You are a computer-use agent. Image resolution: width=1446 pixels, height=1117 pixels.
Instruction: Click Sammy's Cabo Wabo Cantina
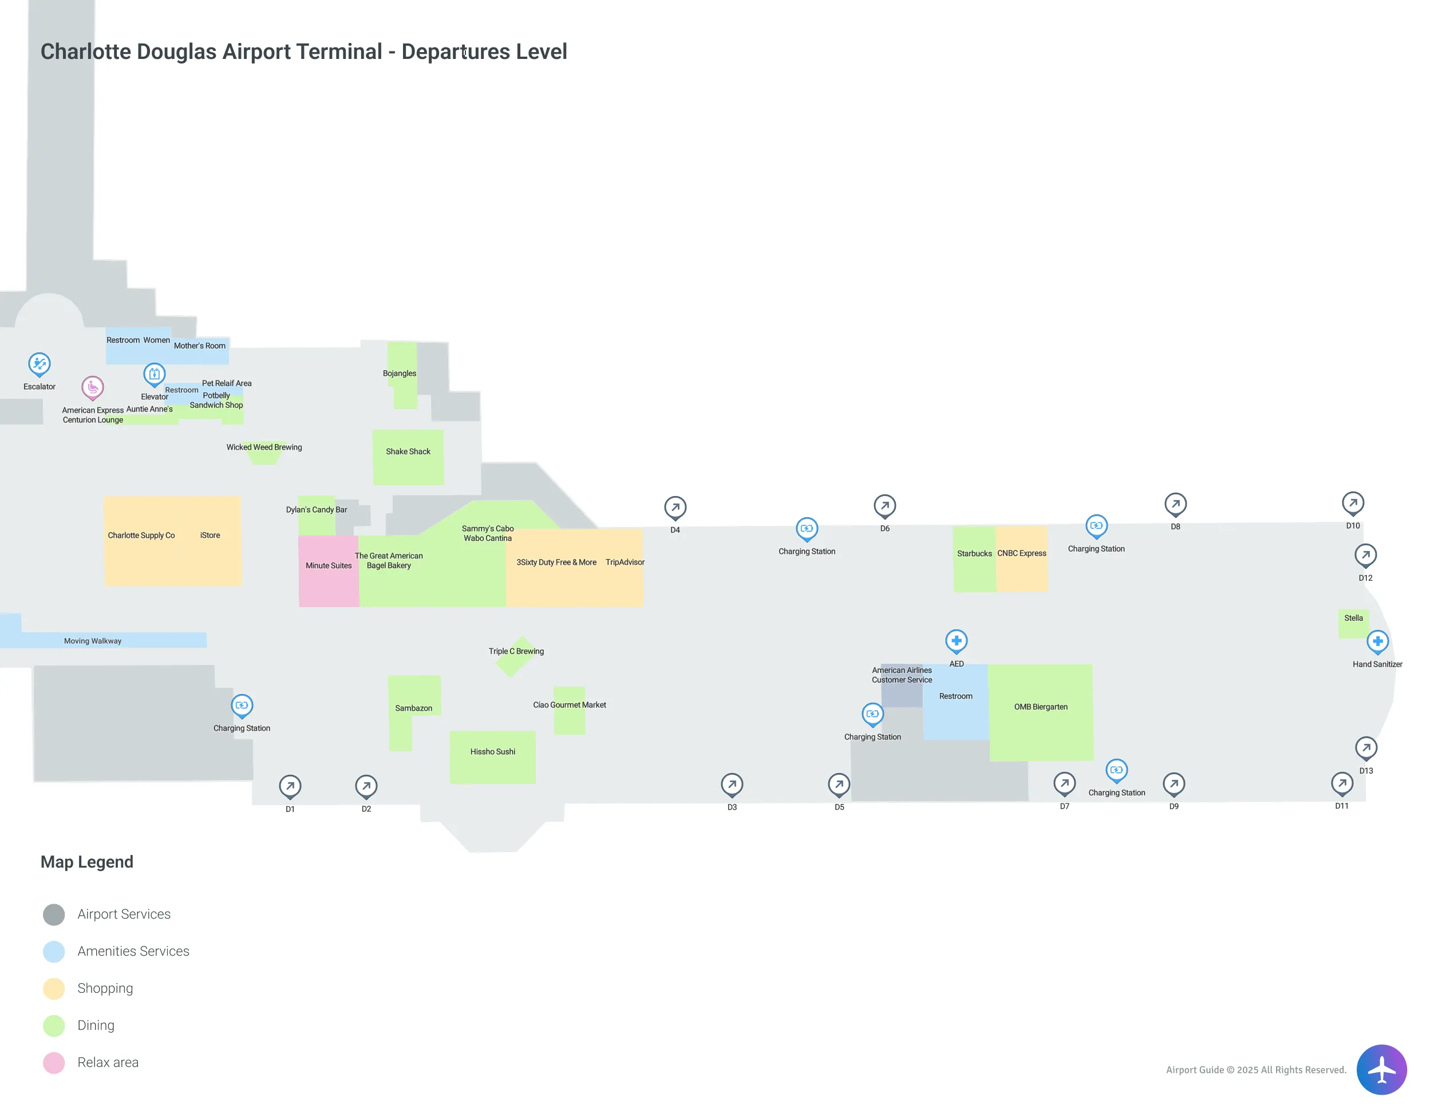(487, 533)
